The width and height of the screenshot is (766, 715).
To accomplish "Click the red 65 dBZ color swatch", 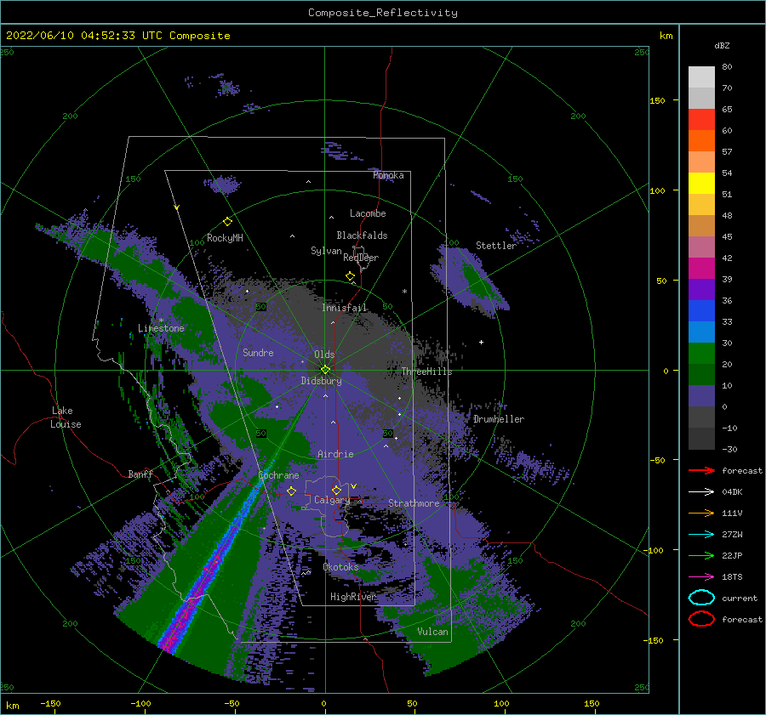I will [701, 119].
